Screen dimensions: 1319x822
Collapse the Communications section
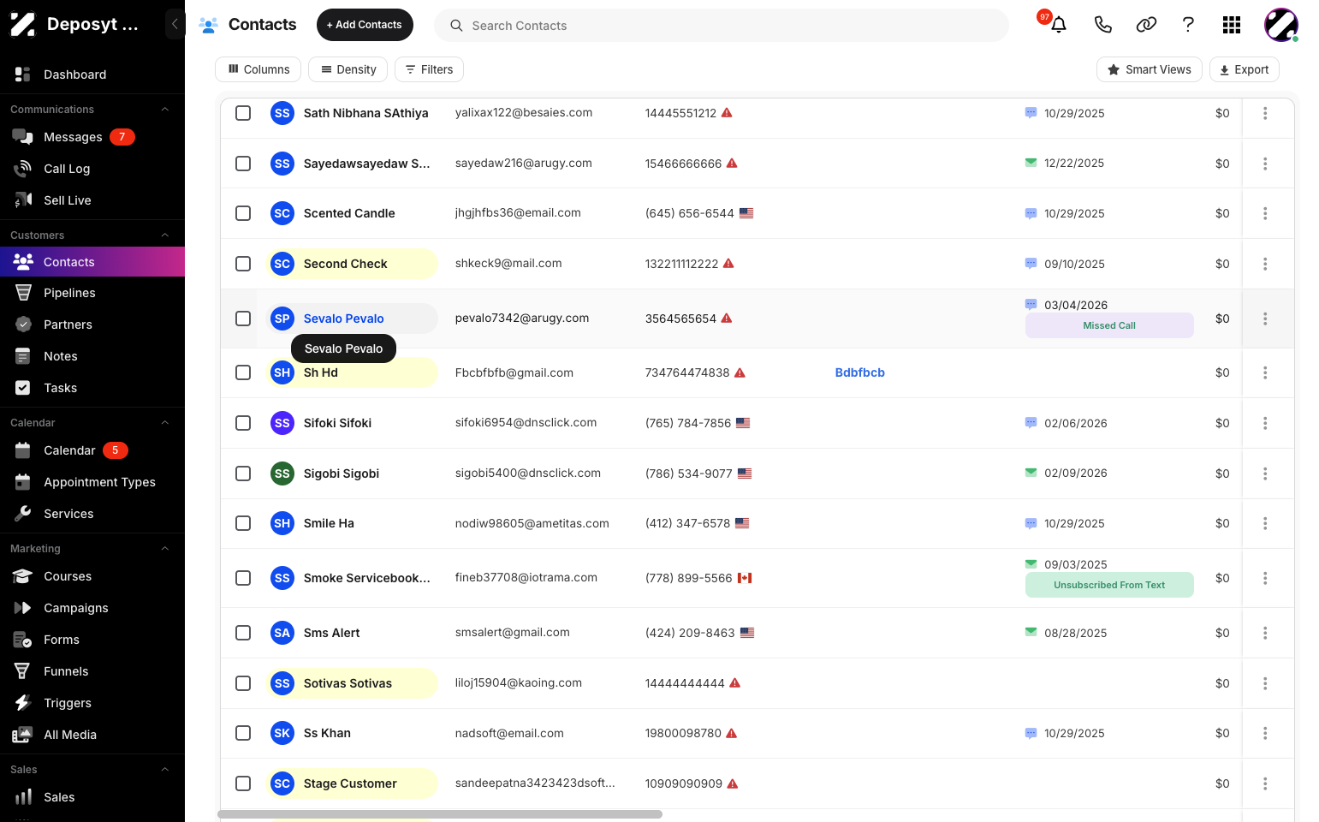[x=165, y=110]
